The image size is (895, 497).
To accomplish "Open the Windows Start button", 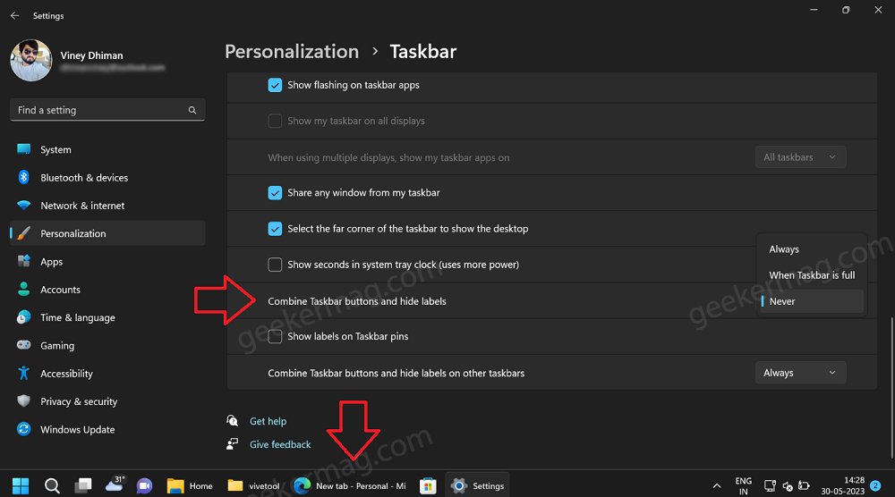I will coord(21,485).
